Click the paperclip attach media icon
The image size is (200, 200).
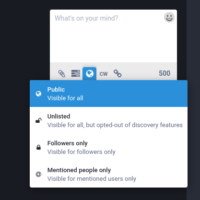[62, 73]
